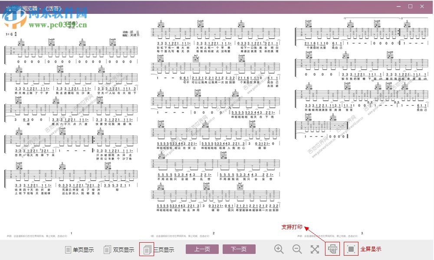The height and width of the screenshot is (260, 434).
Task: Zoom out with the magnifier minus icon
Action: pos(297,249)
